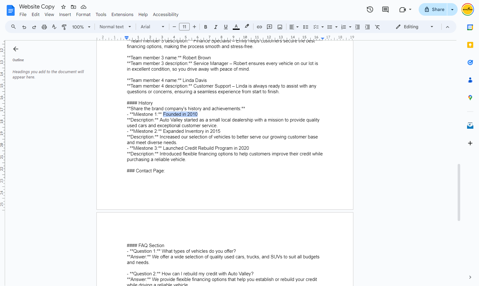Insert a link via toolbar icon
The image size is (479, 286).
(x=259, y=27)
